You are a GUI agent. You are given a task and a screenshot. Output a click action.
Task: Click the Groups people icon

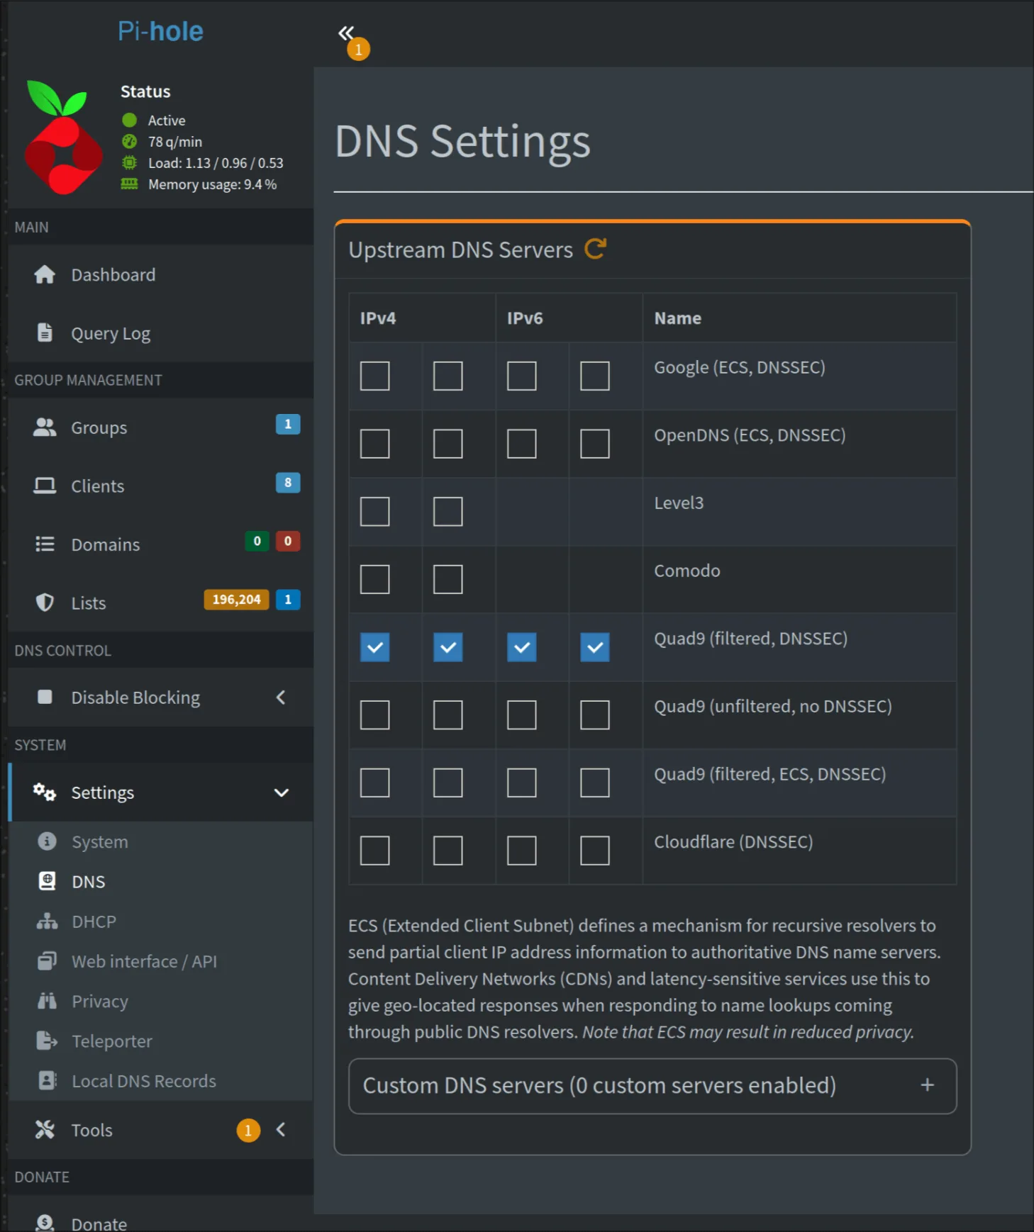tap(45, 427)
